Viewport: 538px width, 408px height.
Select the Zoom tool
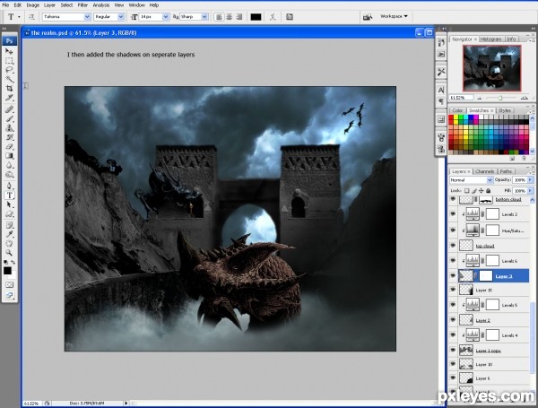click(9, 253)
